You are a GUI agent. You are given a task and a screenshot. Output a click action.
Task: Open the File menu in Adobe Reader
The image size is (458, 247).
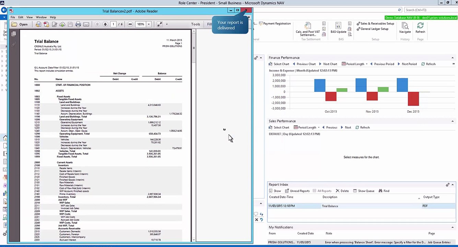(13, 17)
